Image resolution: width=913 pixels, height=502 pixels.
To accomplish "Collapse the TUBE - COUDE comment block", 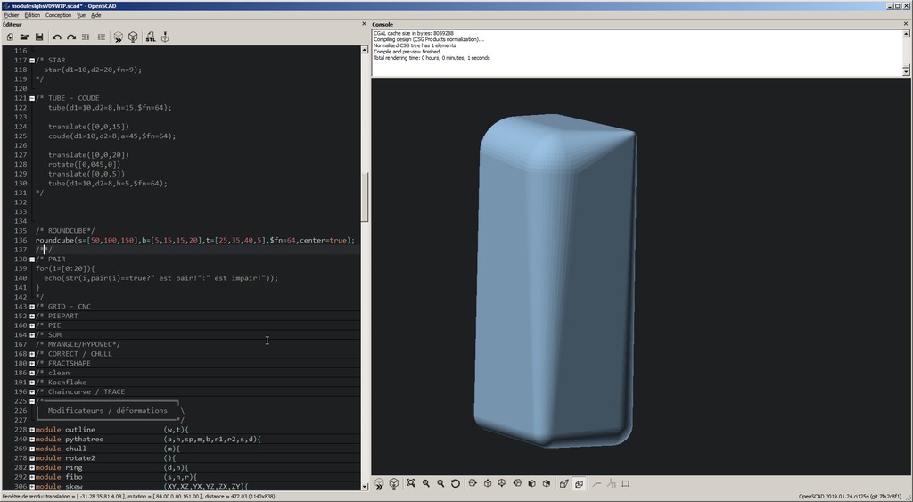I will click(32, 98).
